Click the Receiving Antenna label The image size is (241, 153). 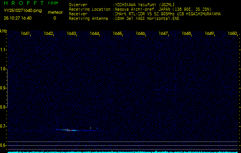[x=89, y=19]
